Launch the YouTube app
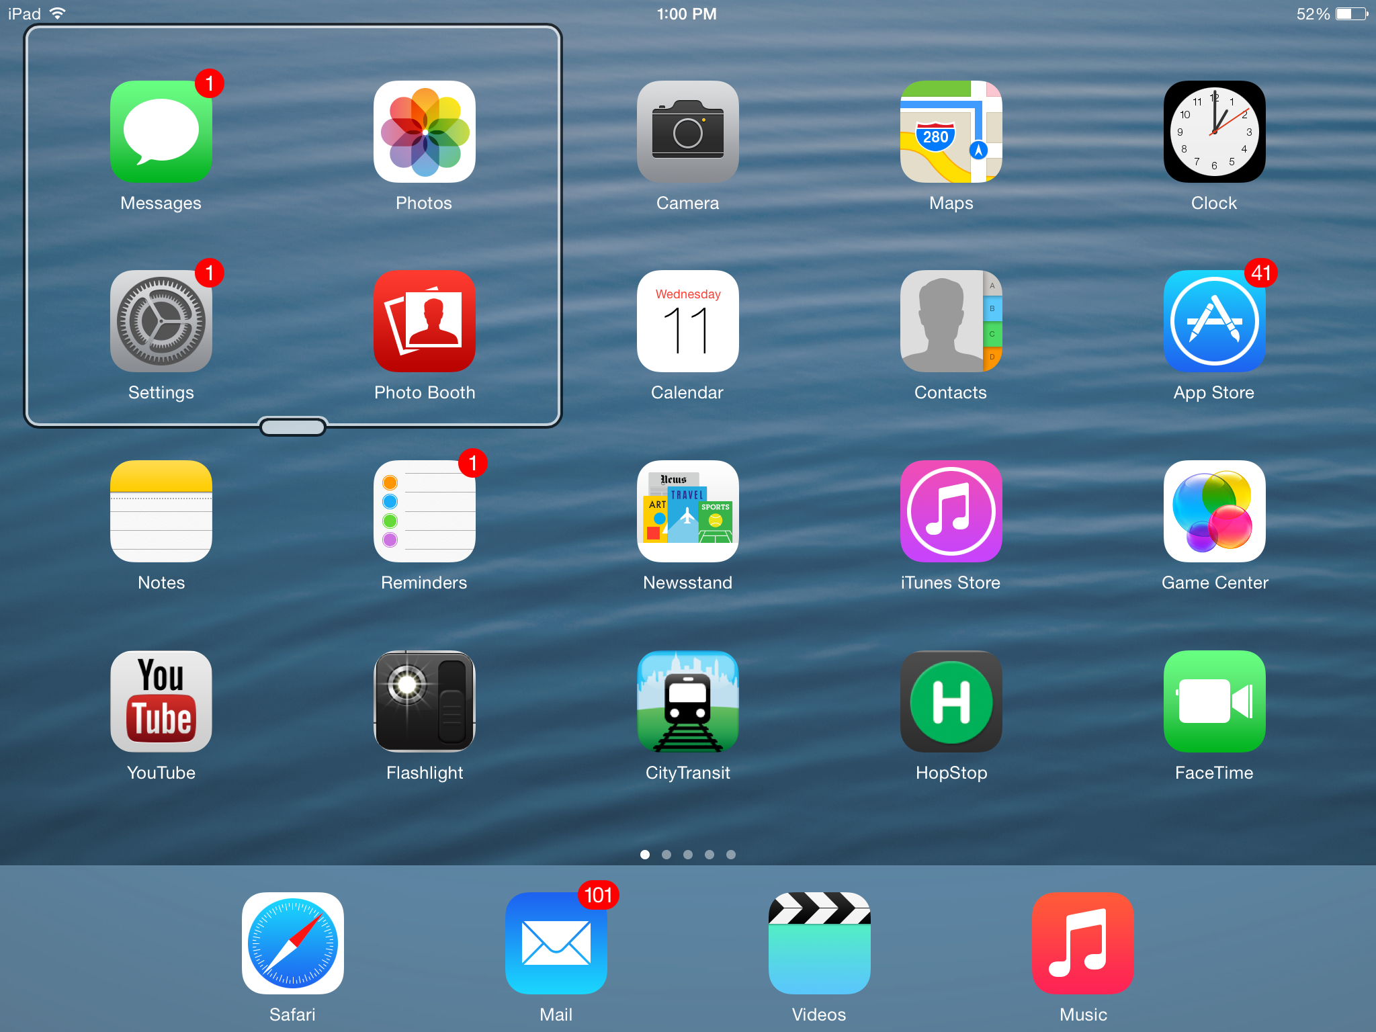This screenshot has width=1376, height=1032. click(x=160, y=701)
